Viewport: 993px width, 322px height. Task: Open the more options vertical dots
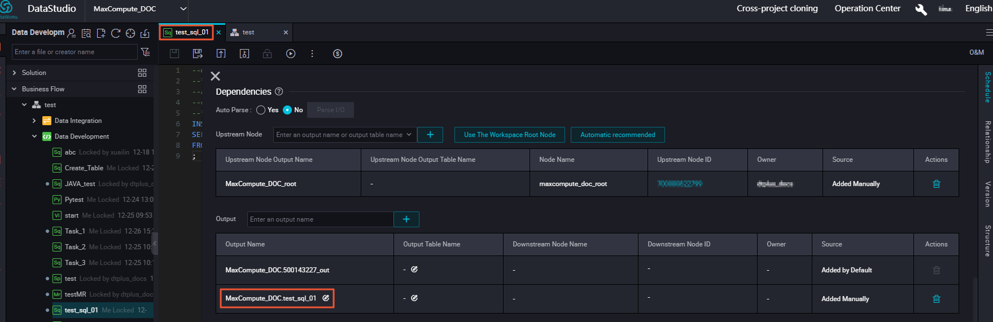[x=312, y=54]
